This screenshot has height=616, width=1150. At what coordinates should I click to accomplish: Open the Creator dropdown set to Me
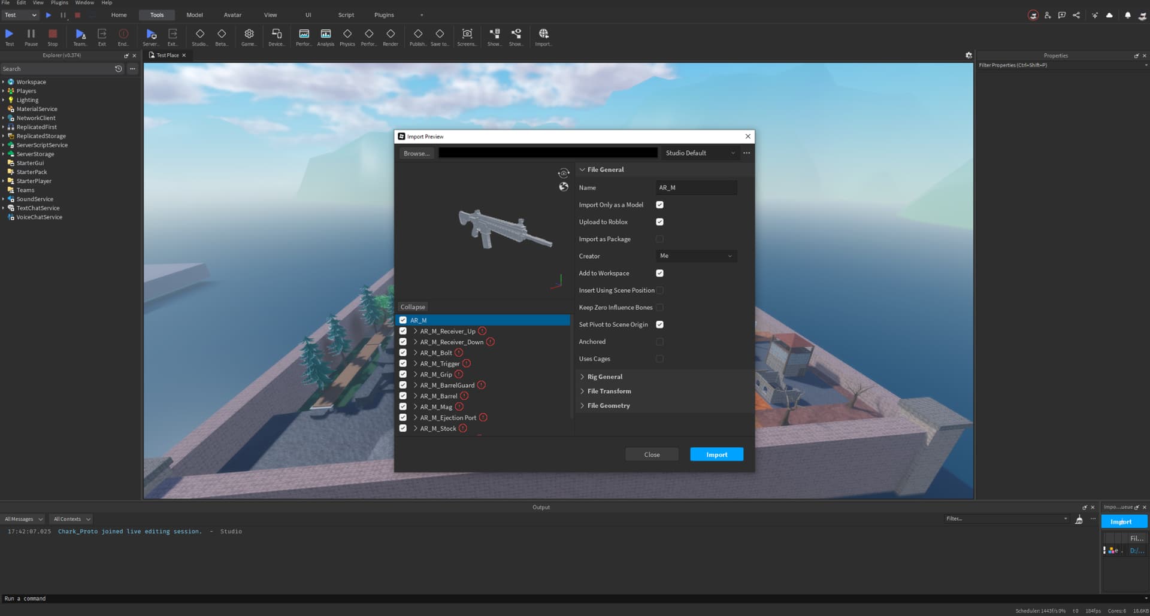(696, 256)
